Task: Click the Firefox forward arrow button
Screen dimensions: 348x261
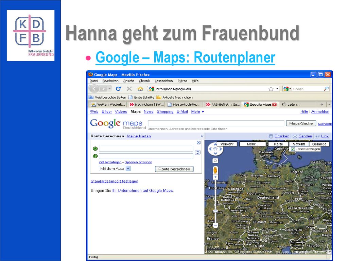Action: tap(103, 89)
